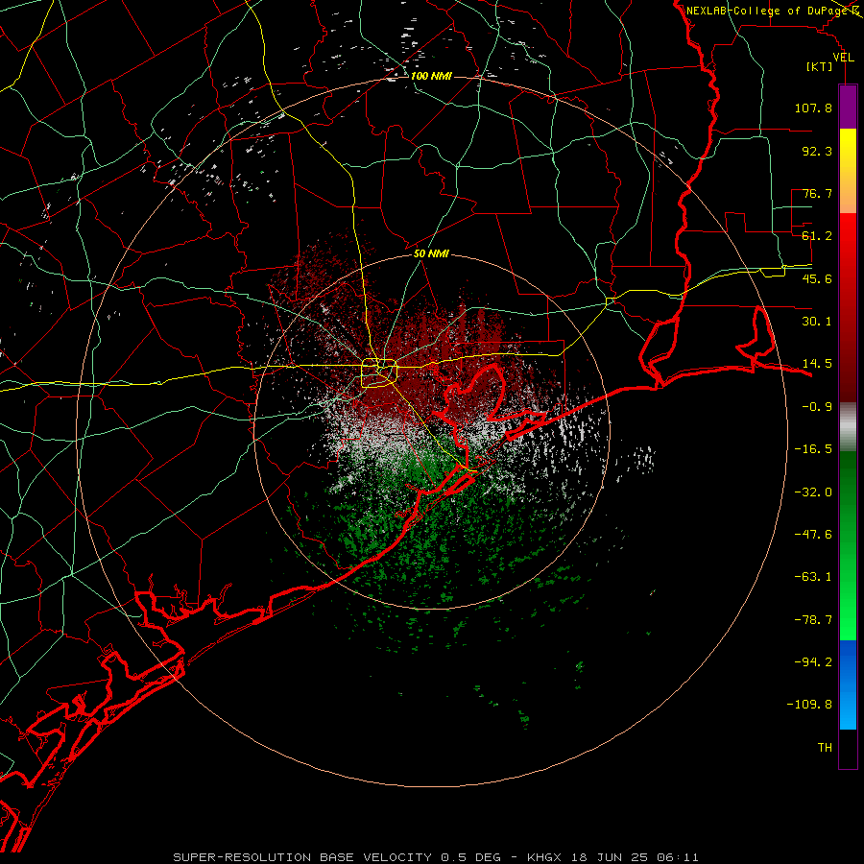Image resolution: width=864 pixels, height=864 pixels.
Task: Click the TH threshold label
Action: (x=825, y=748)
